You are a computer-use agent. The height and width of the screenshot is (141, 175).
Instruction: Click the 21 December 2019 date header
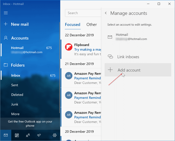(x=79, y=64)
